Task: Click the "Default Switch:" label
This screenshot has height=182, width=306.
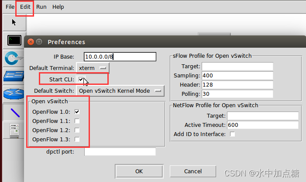Action: point(54,91)
